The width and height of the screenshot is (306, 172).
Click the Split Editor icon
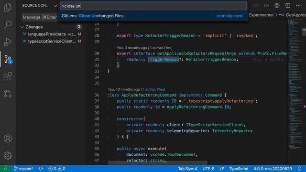[x=288, y=5]
